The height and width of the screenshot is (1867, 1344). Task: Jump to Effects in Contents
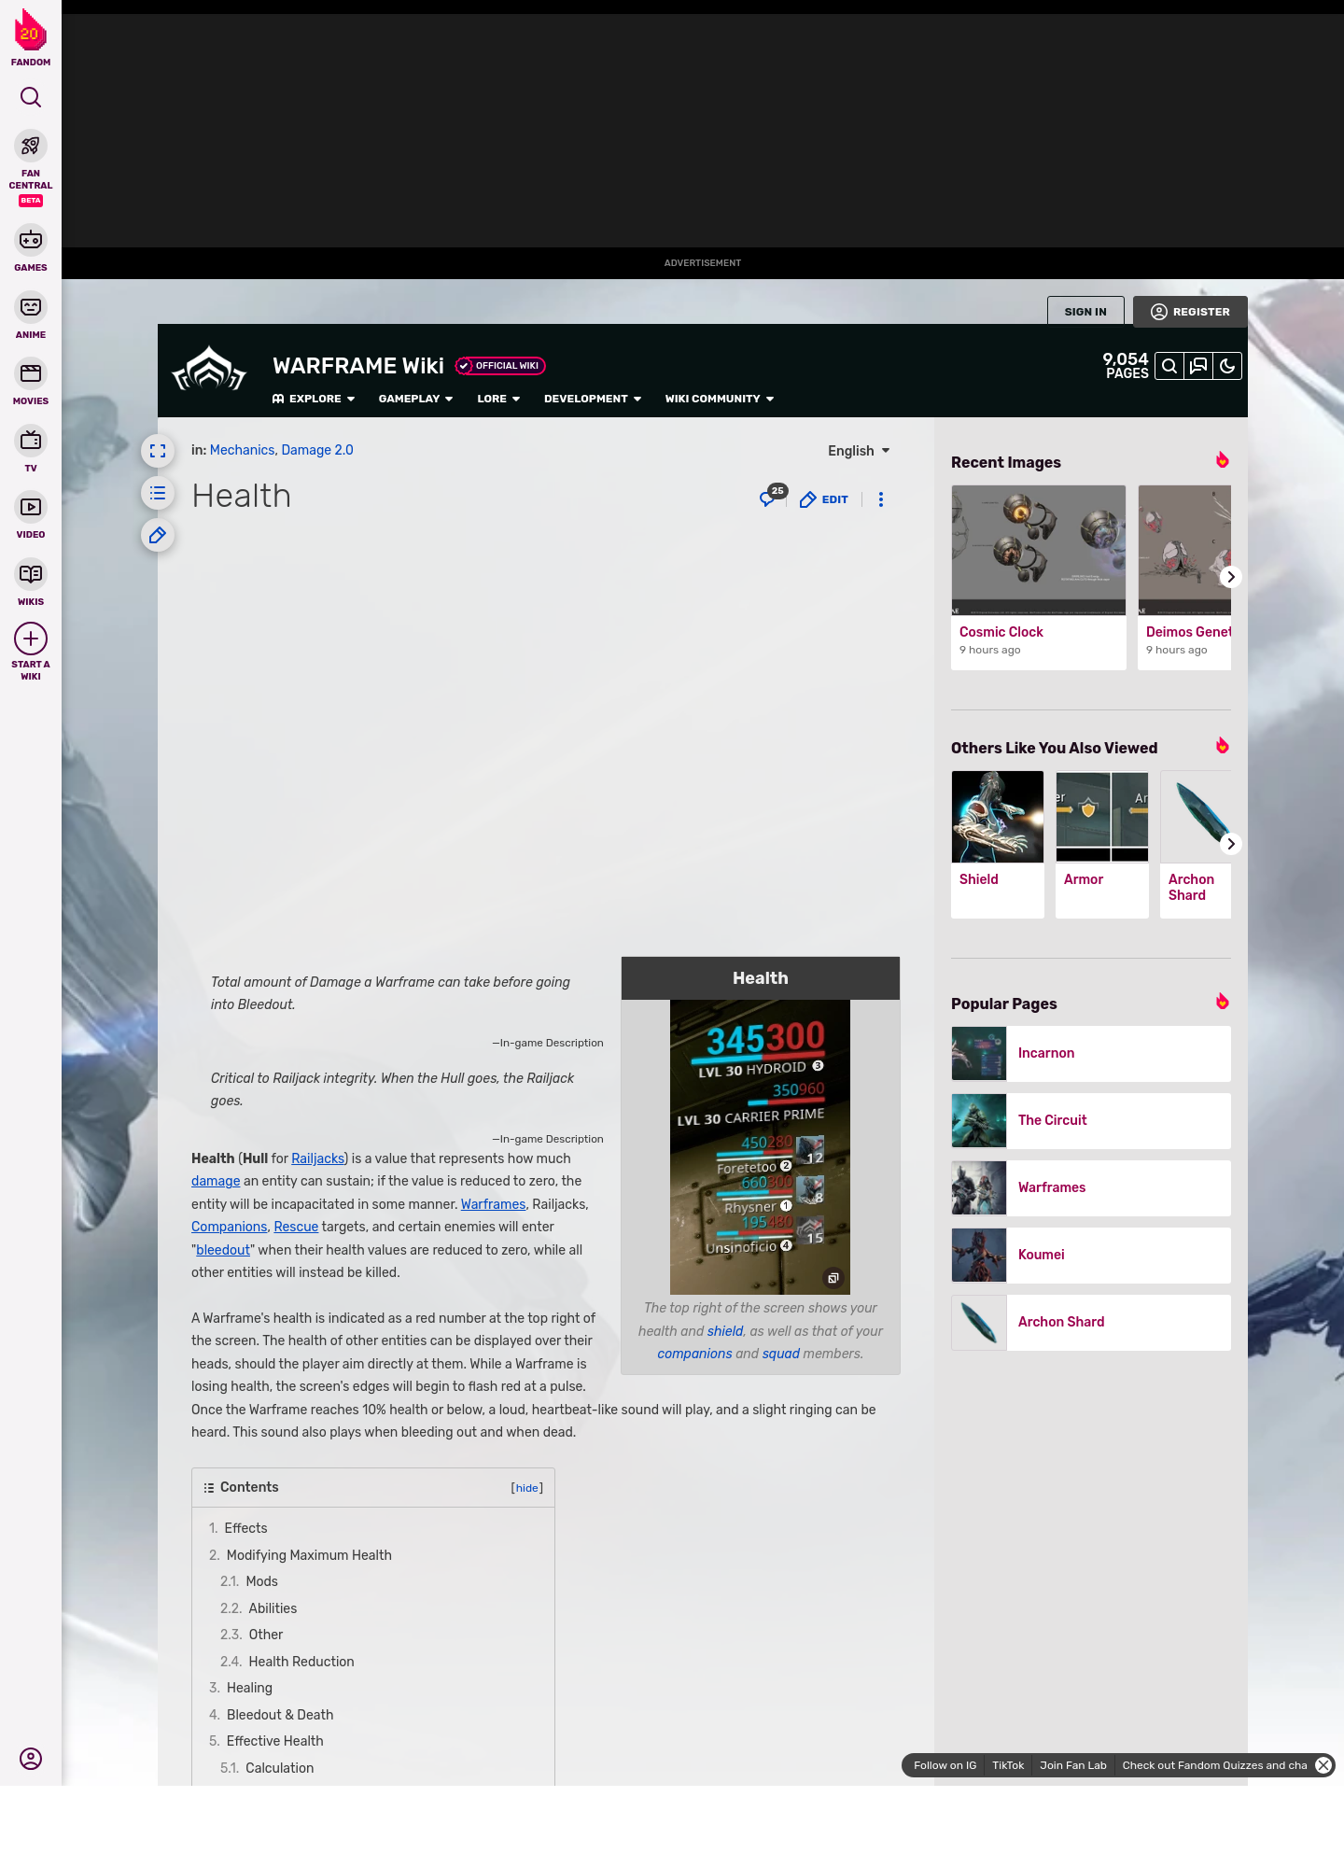pos(246,1528)
